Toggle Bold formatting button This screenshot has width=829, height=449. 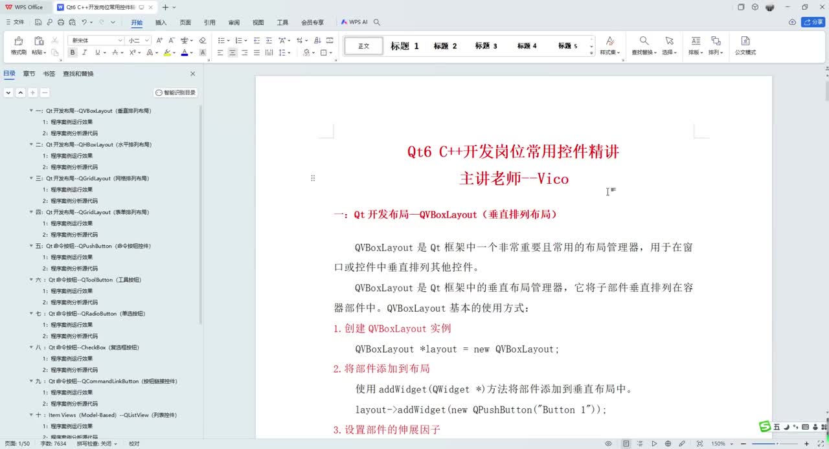73,52
